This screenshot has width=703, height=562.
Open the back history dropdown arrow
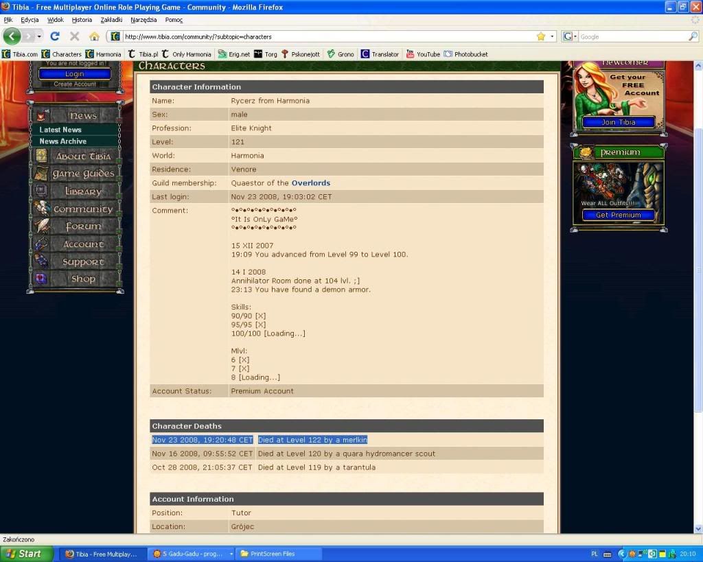[39, 36]
